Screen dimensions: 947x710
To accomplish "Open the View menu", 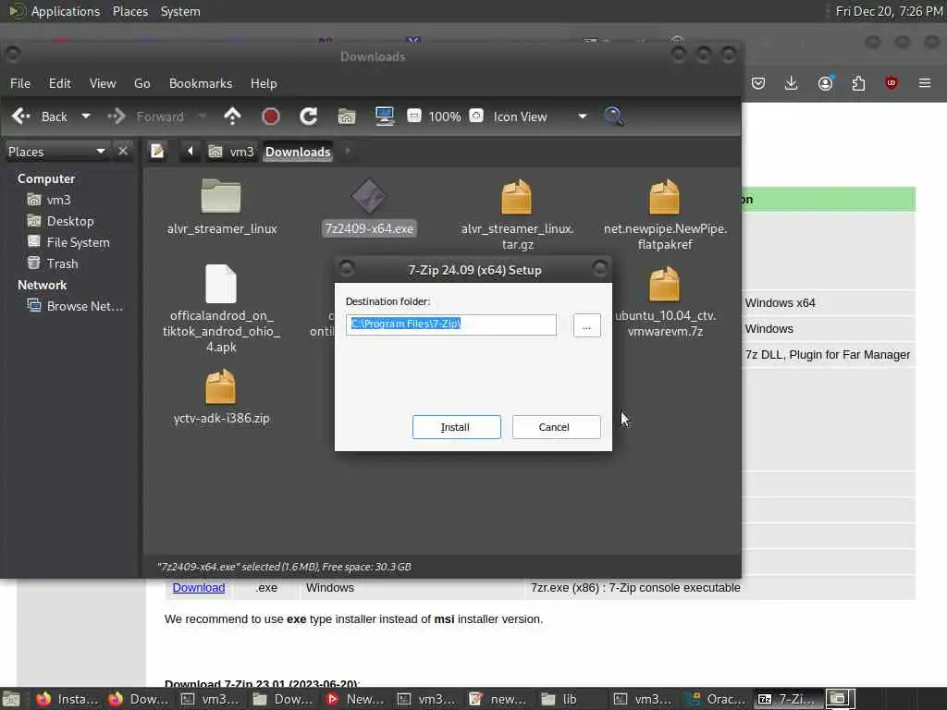I will point(103,83).
